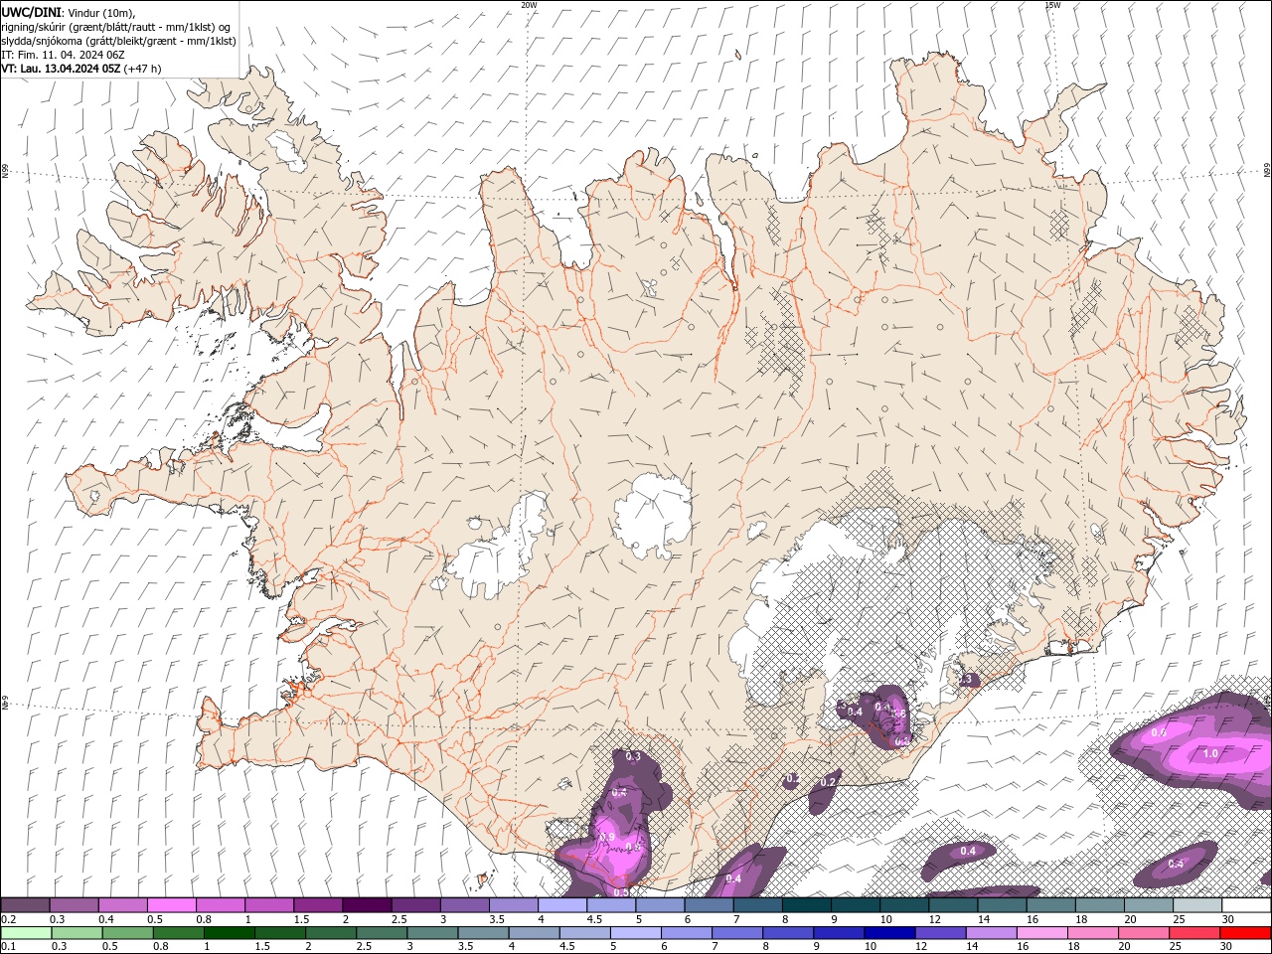Image resolution: width=1272 pixels, height=954 pixels.
Task: Select the darkest purple 2 swatch, upper legend
Action: click(367, 905)
